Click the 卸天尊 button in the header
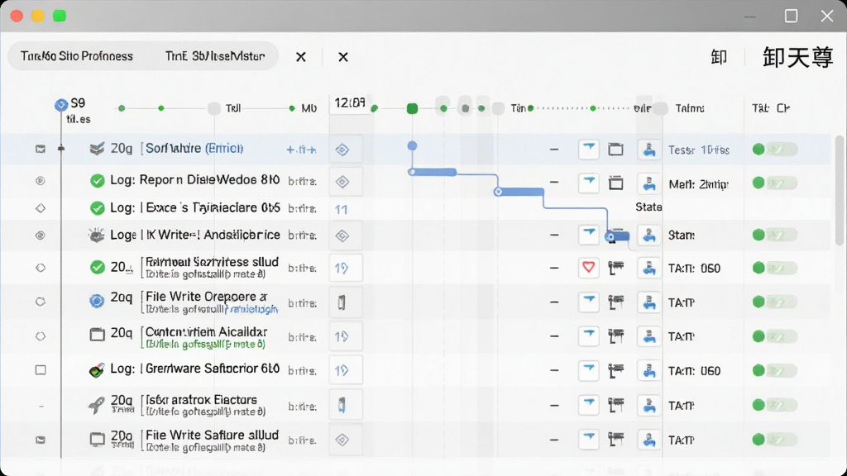 [x=797, y=57]
